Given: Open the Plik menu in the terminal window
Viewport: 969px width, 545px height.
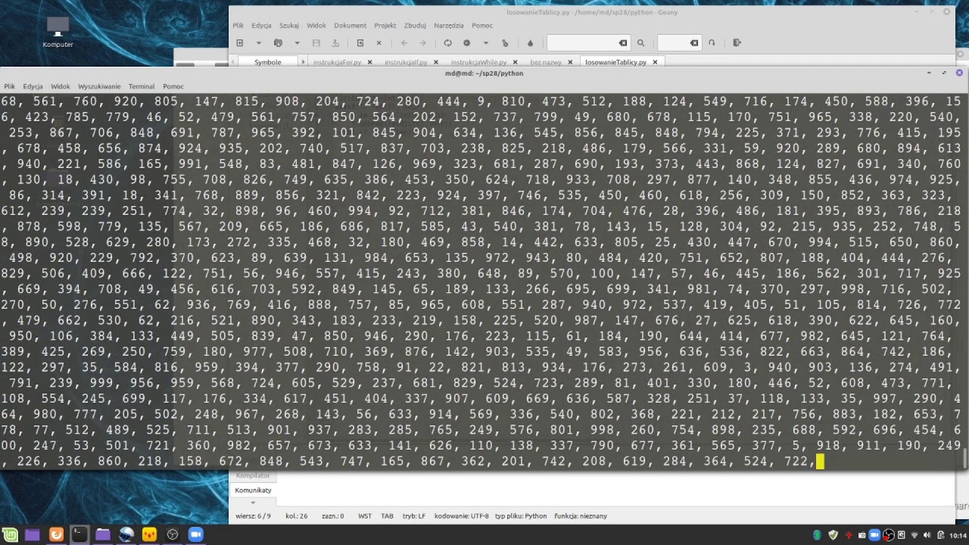Looking at the screenshot, I should 9,86.
